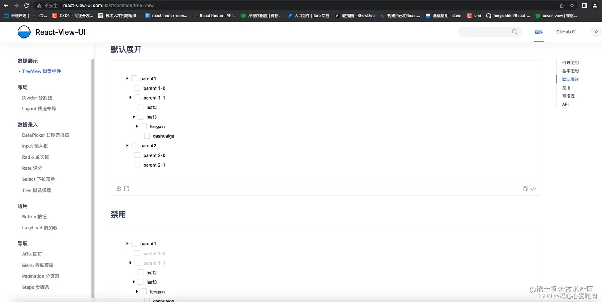Open the Taro 文档 bookmark
Image resolution: width=602 pixels, height=302 pixels.
tap(309, 16)
